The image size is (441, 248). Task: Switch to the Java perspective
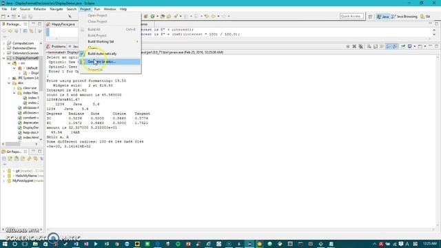383,17
